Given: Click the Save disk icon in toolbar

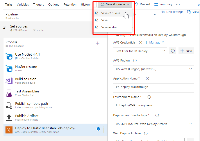Looking at the screenshot, I should tap(102, 4).
